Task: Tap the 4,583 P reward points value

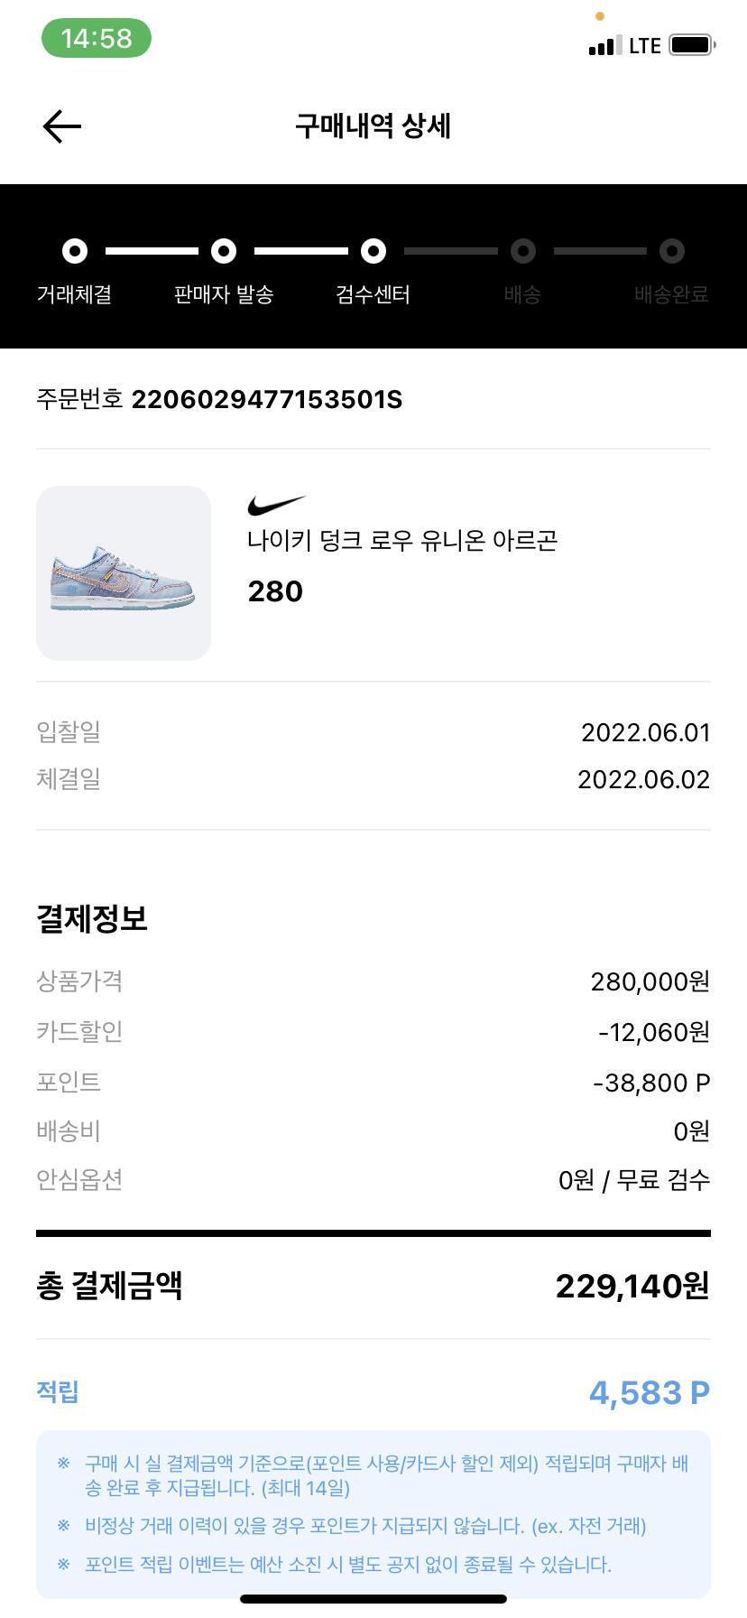Action: 649,1393
